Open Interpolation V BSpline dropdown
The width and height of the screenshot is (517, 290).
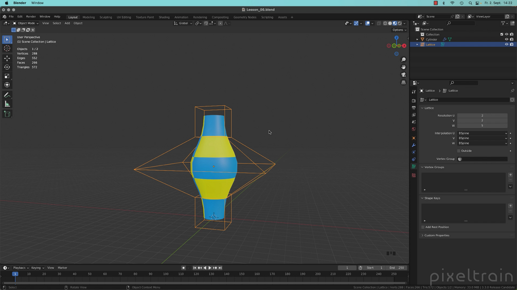[x=483, y=138]
